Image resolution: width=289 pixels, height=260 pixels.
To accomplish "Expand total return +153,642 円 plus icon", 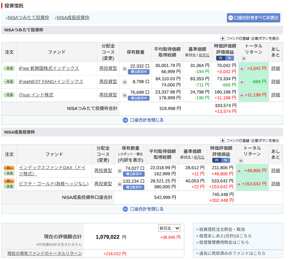I will tap(239, 184).
